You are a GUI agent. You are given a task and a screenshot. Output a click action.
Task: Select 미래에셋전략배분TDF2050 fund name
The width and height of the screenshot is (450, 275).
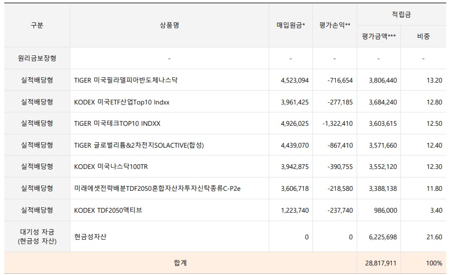(x=157, y=189)
